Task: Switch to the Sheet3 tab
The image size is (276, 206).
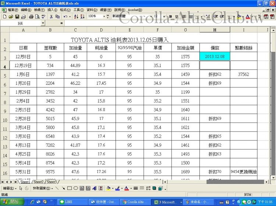Action: tap(52, 182)
